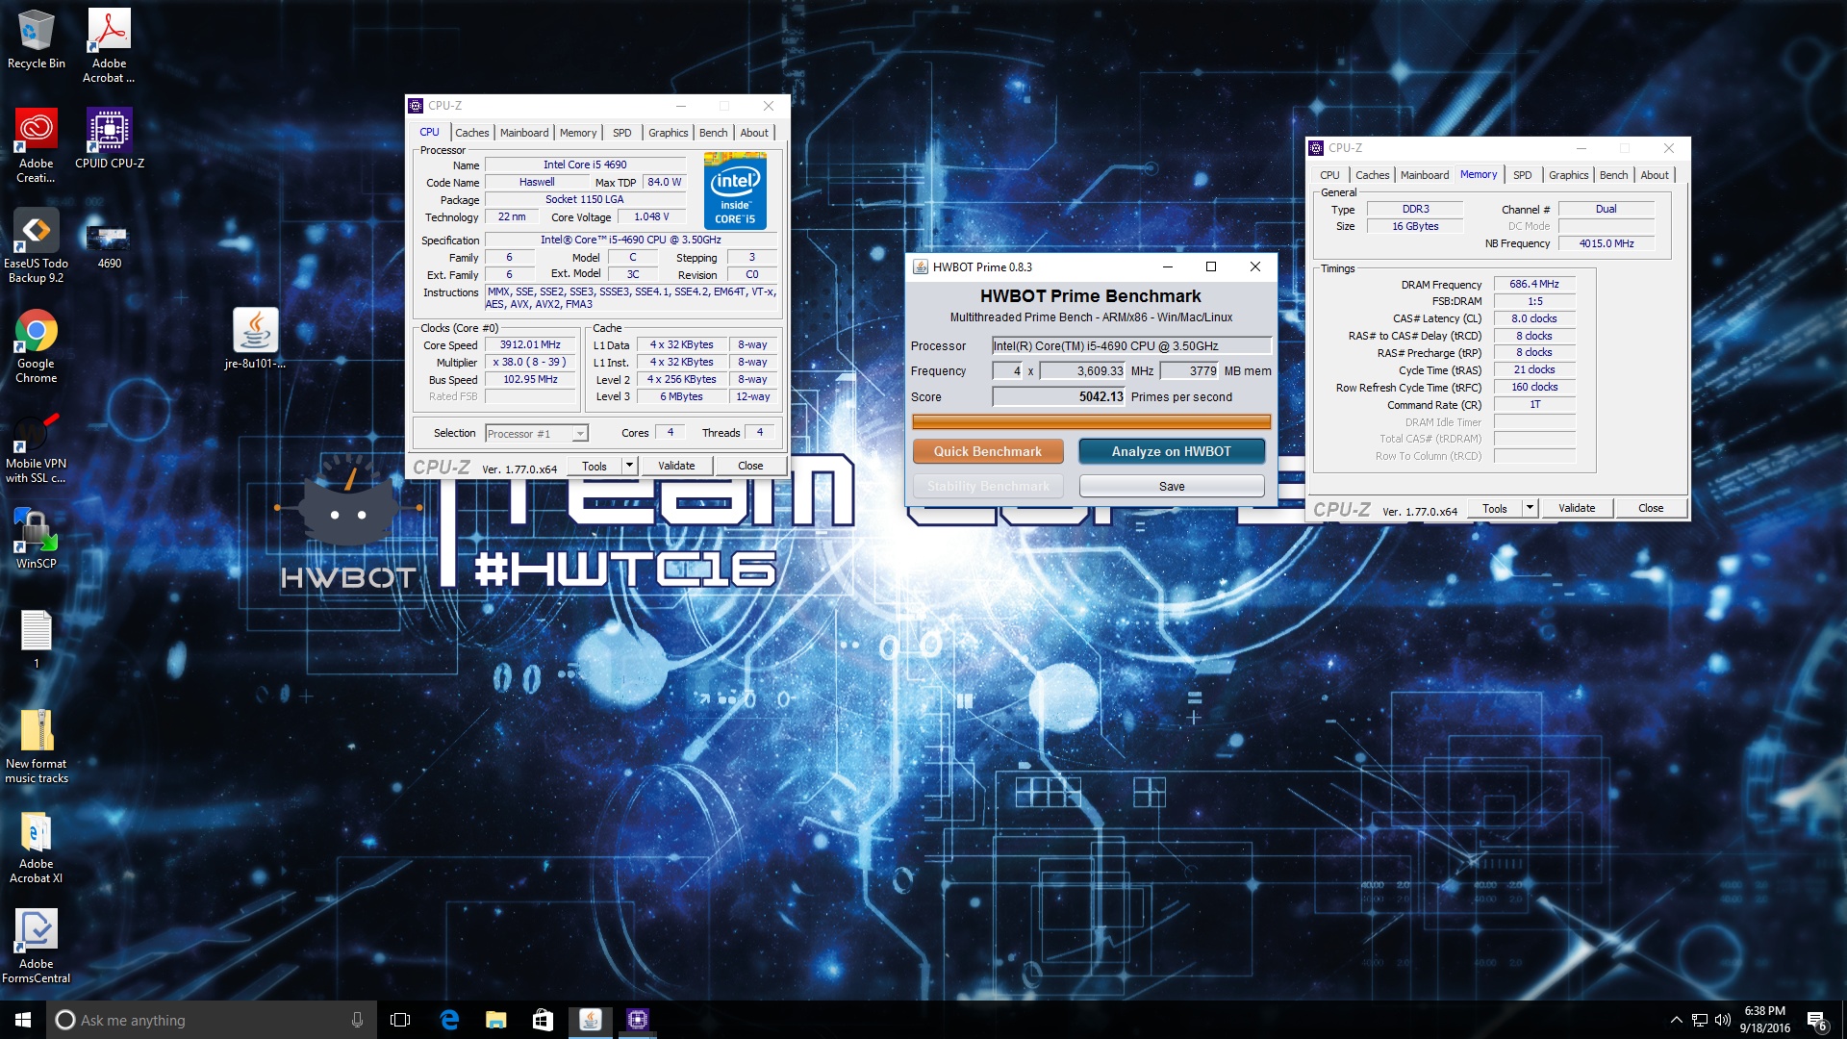Click the Cortana microphone icon

(x=357, y=1020)
